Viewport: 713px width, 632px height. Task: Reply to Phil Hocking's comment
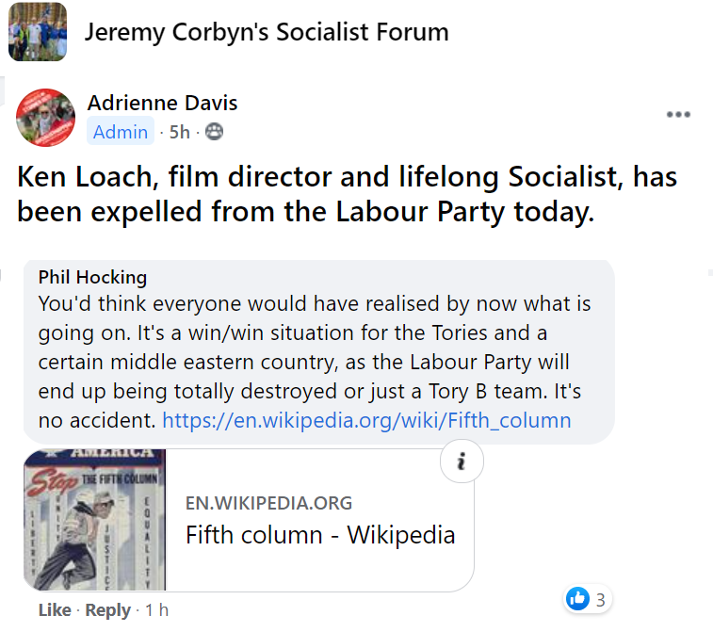[107, 610]
